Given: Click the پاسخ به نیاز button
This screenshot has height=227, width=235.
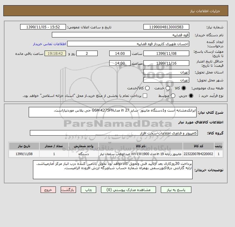Looking at the screenshot, I should coord(176,190).
